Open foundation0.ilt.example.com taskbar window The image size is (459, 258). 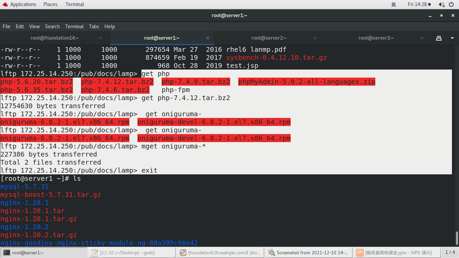coord(220,252)
